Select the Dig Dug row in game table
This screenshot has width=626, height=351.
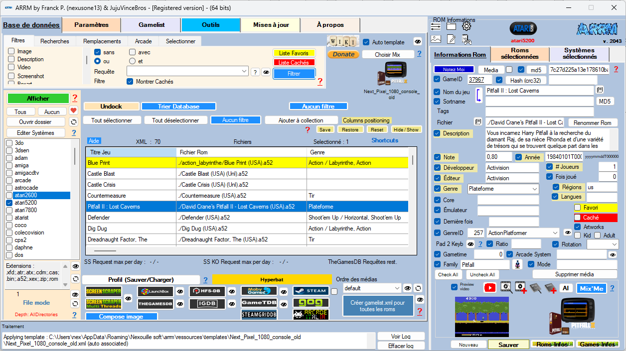click(x=247, y=229)
